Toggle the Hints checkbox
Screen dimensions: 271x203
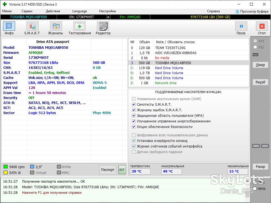255,188
